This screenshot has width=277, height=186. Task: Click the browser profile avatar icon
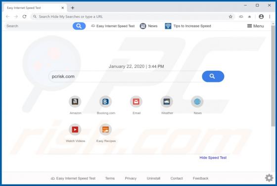pos(261,17)
